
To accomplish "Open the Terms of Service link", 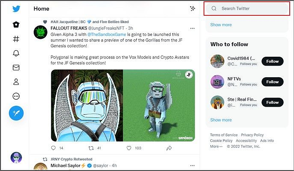I will tap(224, 135).
